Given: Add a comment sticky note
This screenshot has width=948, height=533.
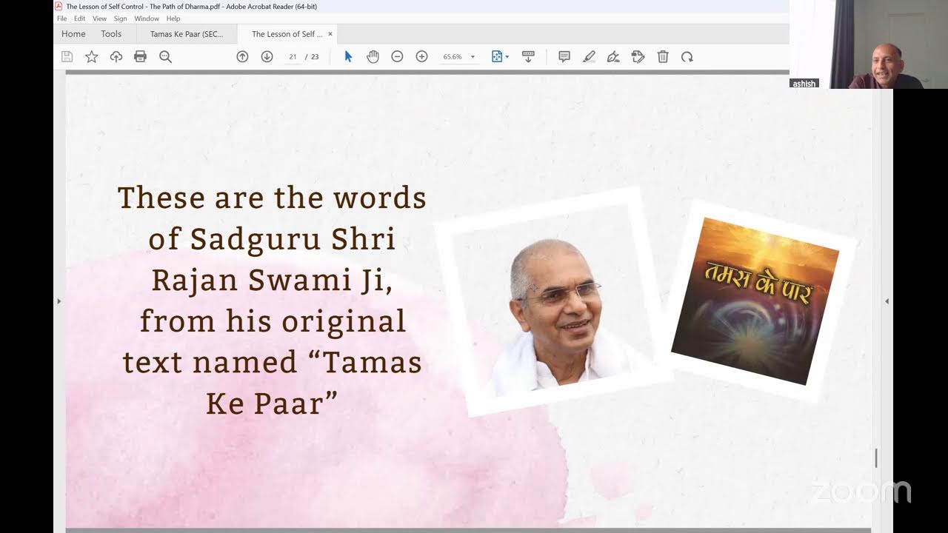Looking at the screenshot, I should [x=564, y=56].
